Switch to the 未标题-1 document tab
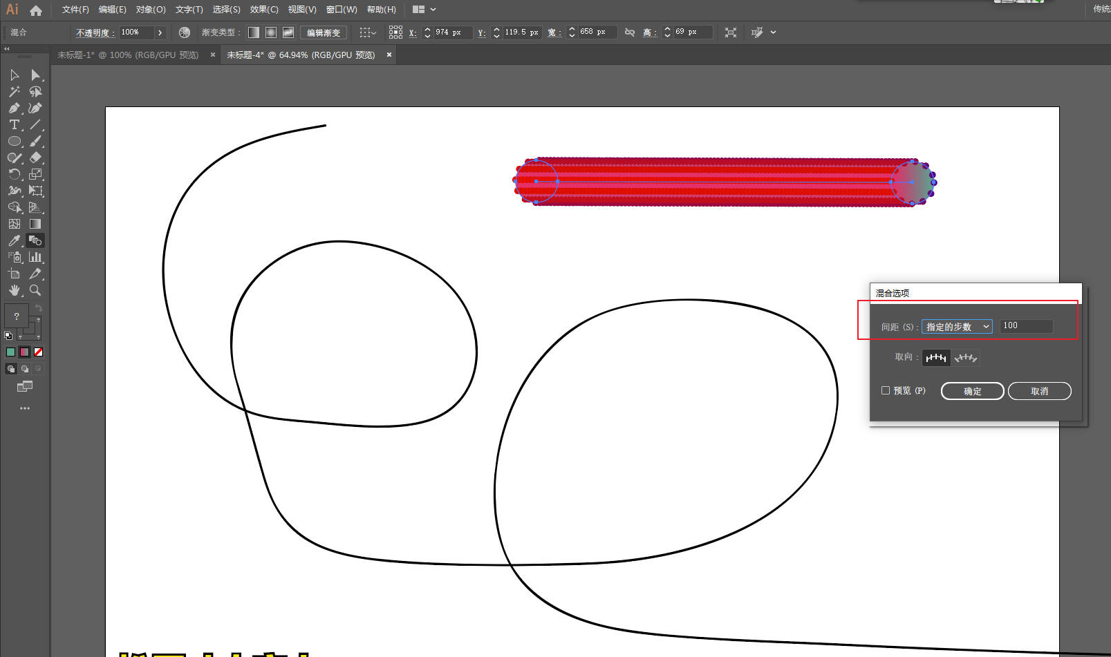 (127, 55)
